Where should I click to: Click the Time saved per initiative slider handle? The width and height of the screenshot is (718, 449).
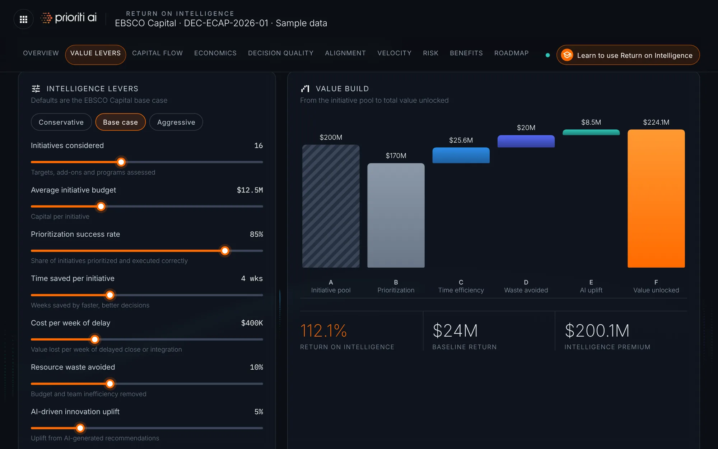click(x=110, y=295)
